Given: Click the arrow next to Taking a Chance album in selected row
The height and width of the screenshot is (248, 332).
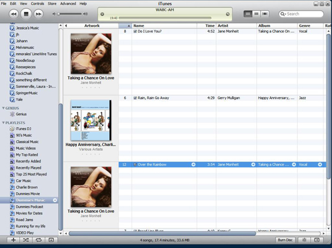Looking at the screenshot, I should (294, 165).
